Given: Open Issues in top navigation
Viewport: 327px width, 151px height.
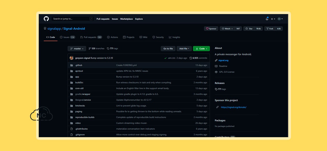Looking at the screenshot, I should coord(115,19).
